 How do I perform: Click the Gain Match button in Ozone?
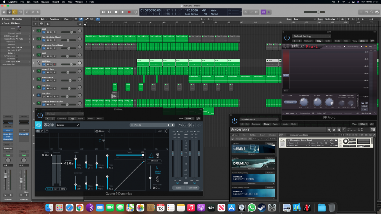[193, 188]
